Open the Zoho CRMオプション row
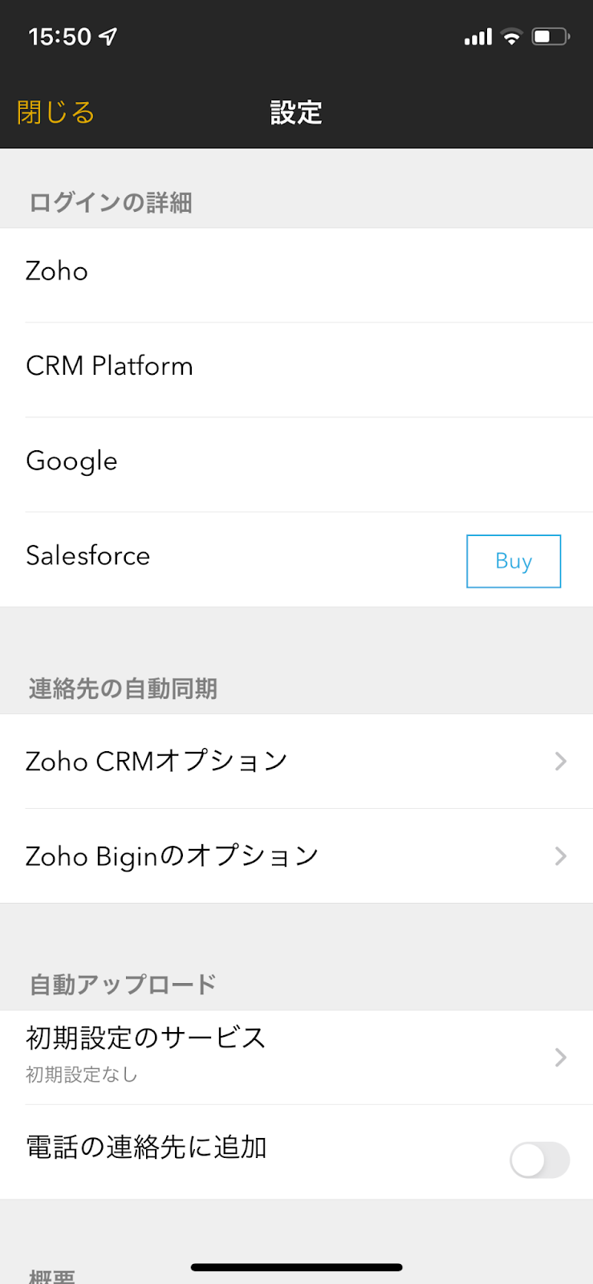The width and height of the screenshot is (593, 1284). tap(296, 762)
